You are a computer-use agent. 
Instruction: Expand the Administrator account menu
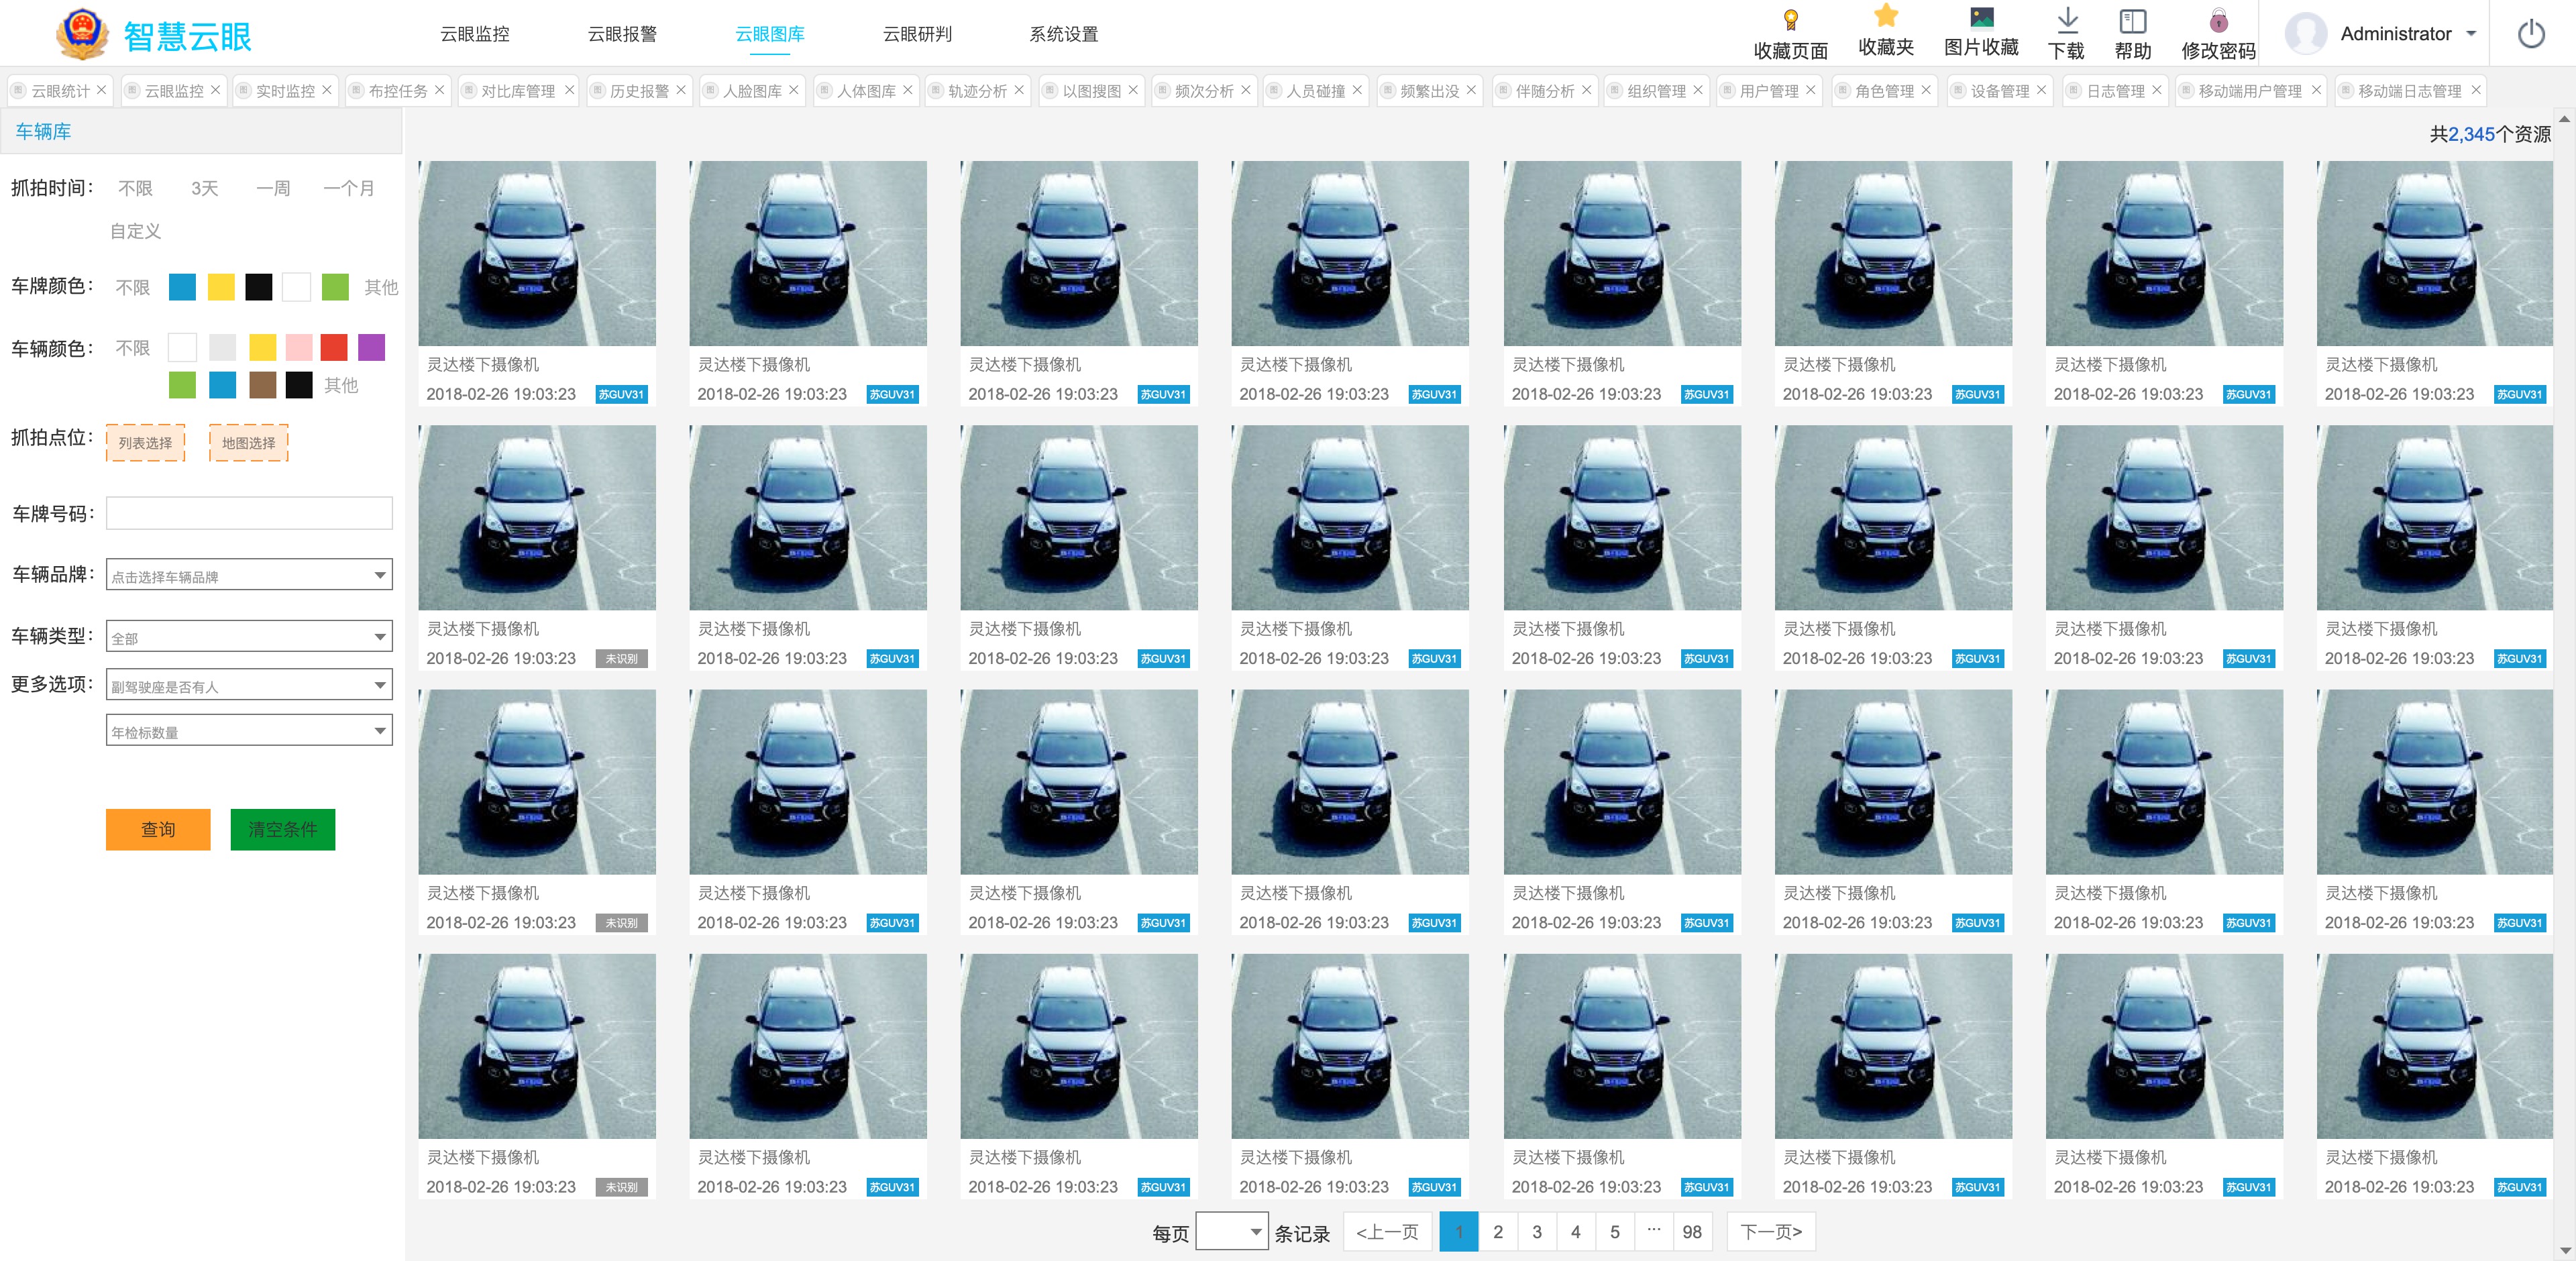2472,34
